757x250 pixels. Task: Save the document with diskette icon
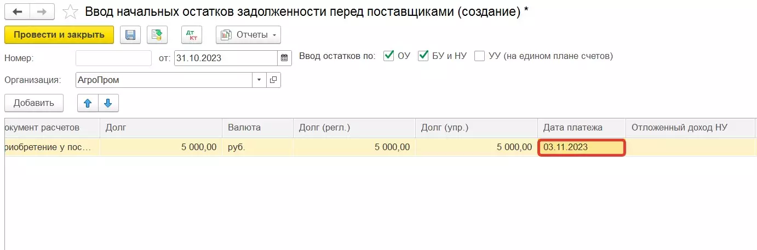tap(130, 35)
